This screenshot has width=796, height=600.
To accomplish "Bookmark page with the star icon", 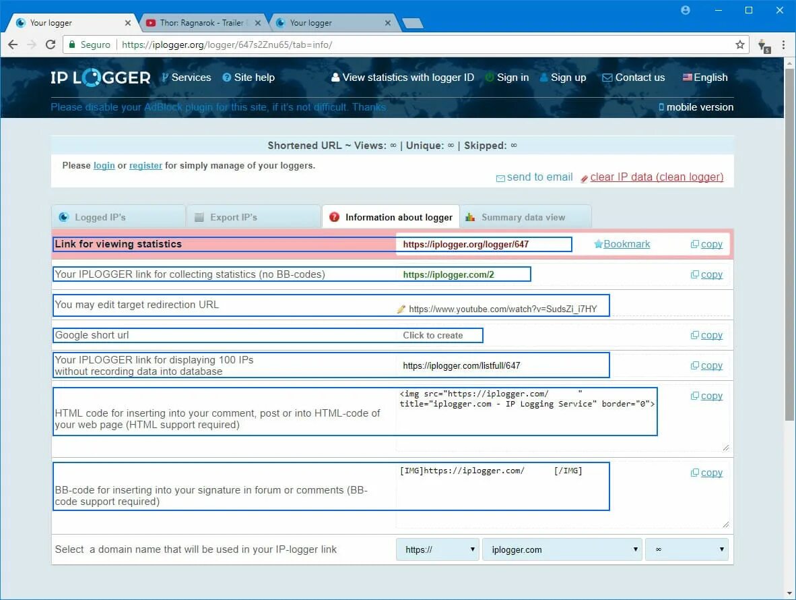I will (x=739, y=44).
